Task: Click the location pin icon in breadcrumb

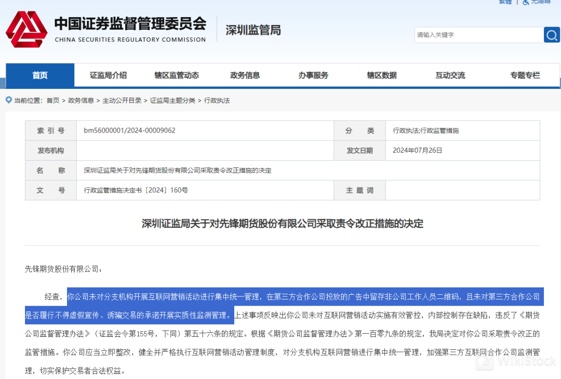Action: (x=9, y=100)
